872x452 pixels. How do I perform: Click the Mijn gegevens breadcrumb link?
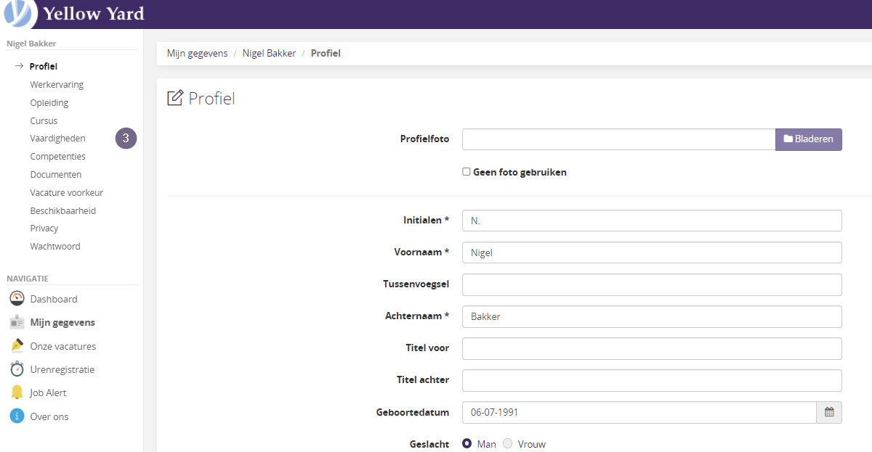[x=197, y=53]
